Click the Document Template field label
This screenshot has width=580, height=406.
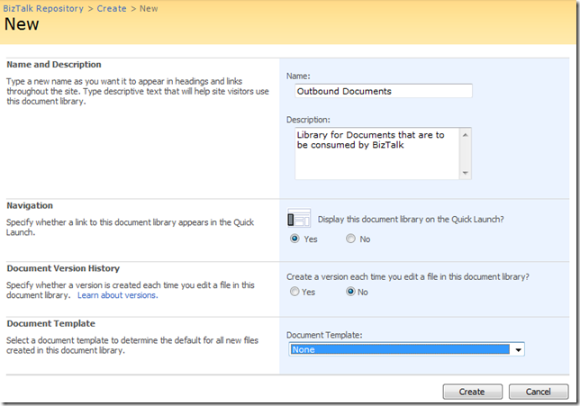(x=324, y=335)
